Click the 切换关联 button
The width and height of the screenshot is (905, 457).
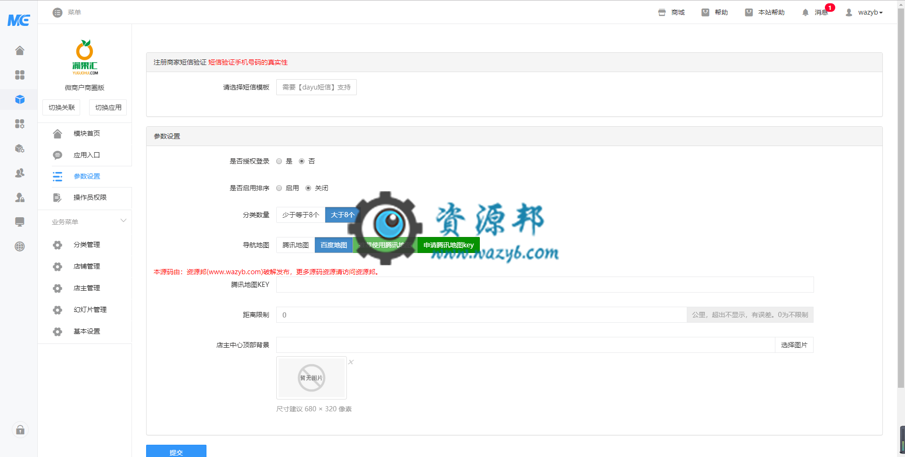pyautogui.click(x=61, y=107)
